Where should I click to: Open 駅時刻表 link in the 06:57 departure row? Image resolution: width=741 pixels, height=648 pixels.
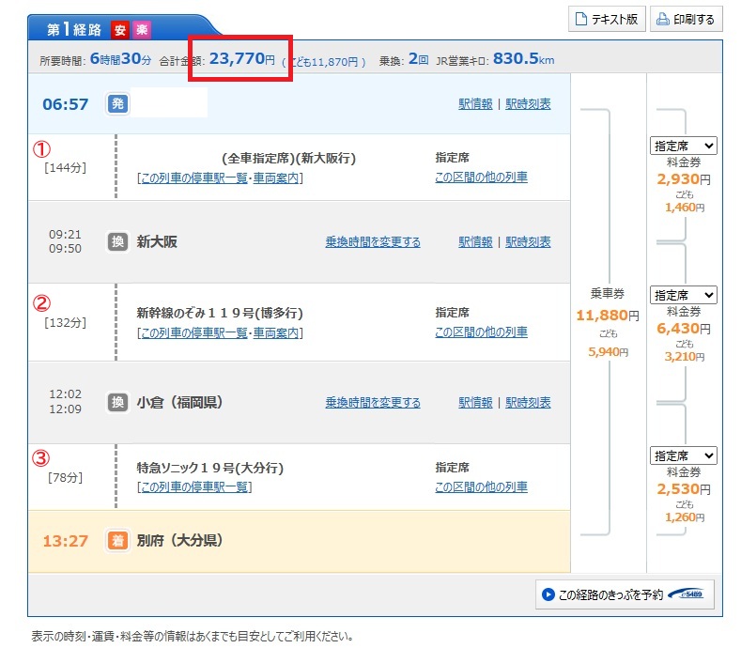tap(528, 103)
